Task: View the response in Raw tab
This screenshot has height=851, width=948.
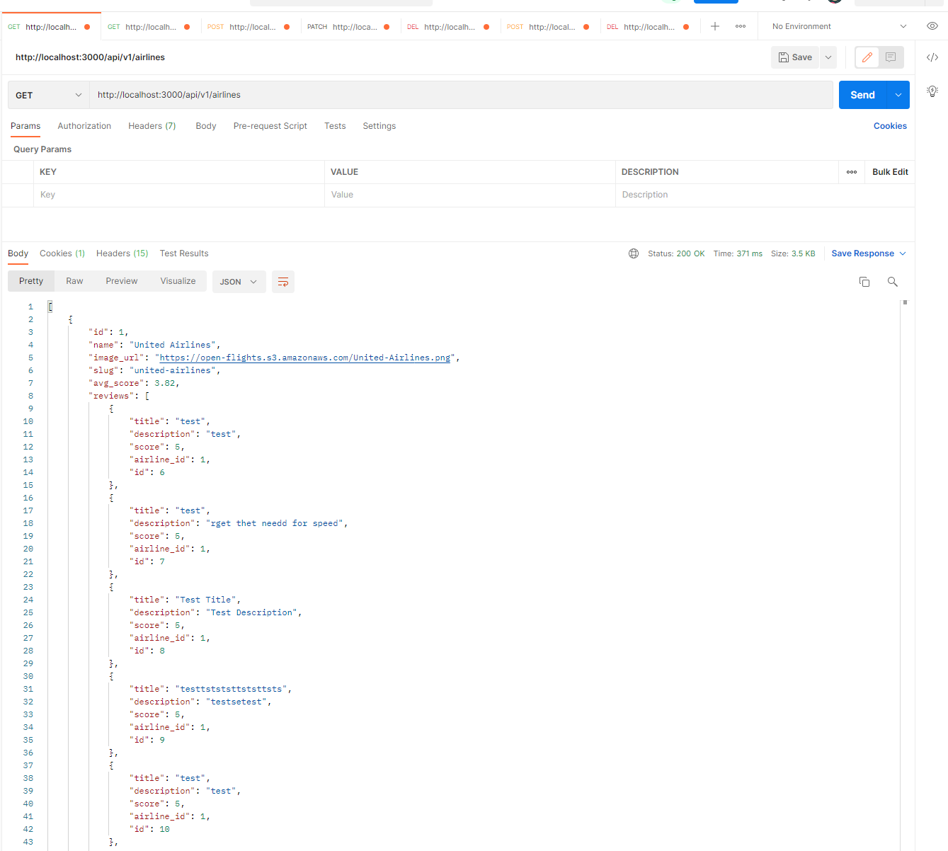Action: 74,280
